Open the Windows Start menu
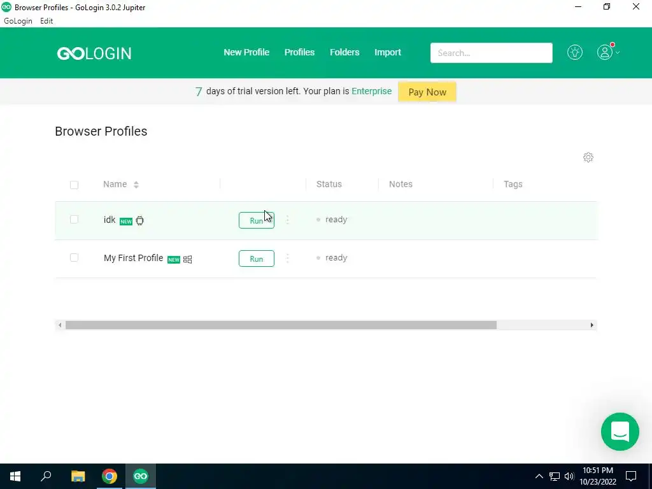 tap(15, 476)
